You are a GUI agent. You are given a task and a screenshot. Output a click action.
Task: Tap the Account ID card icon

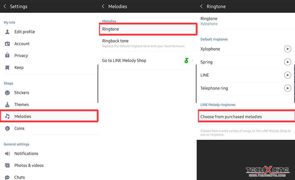pyautogui.click(x=7, y=44)
